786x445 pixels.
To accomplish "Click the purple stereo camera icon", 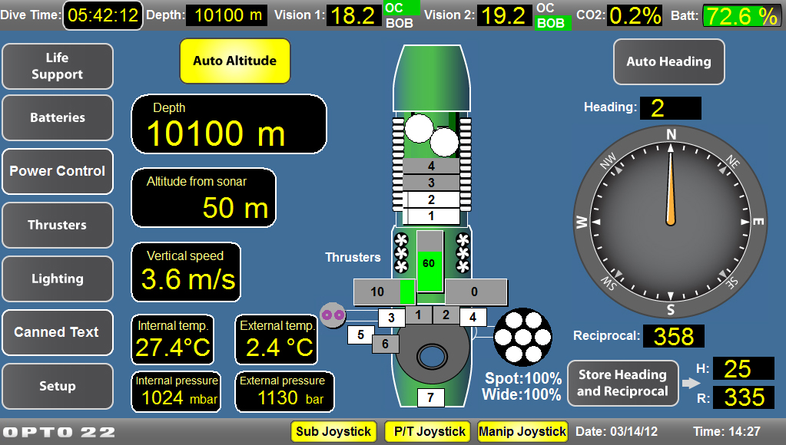I will [x=330, y=315].
